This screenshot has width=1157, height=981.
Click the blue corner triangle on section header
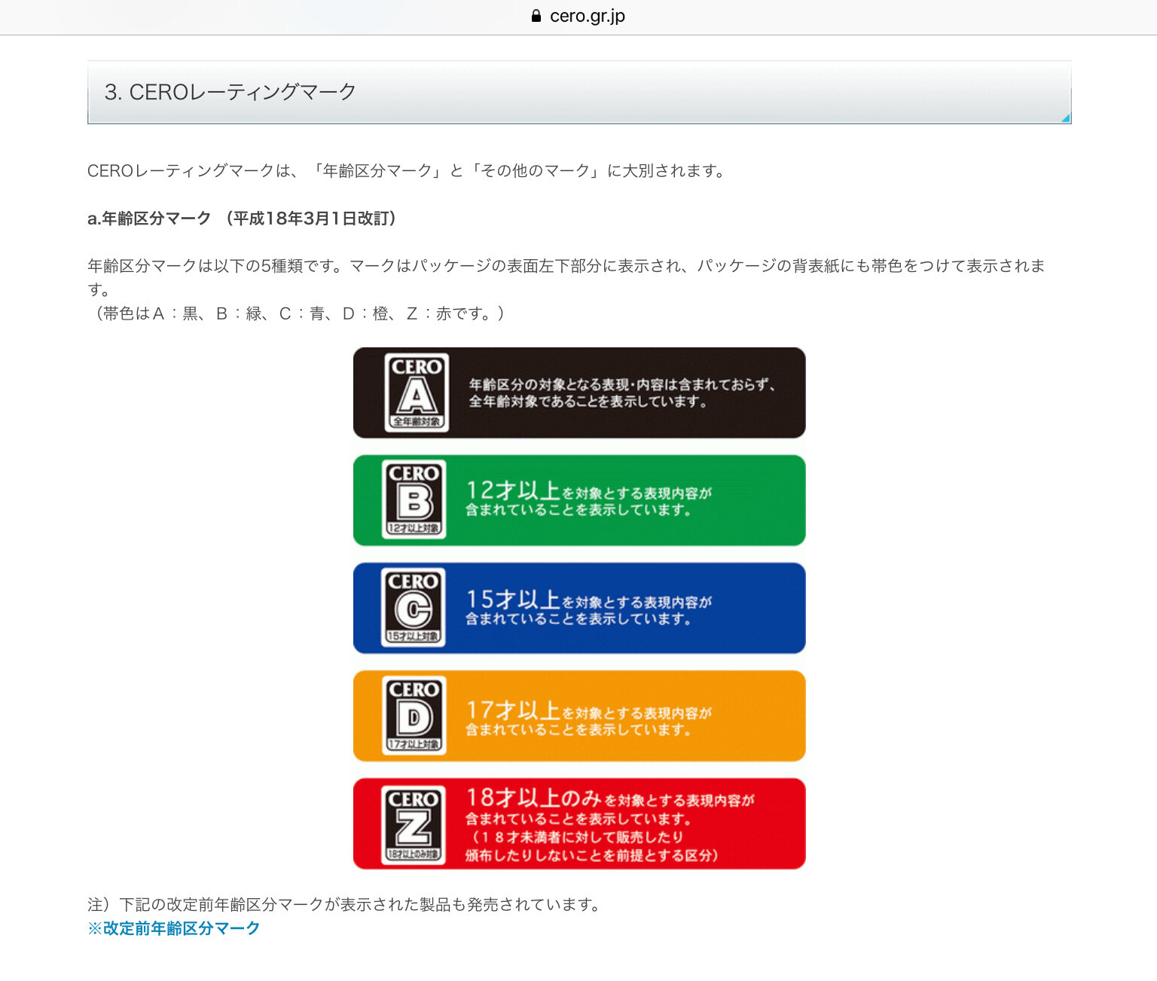[1065, 118]
